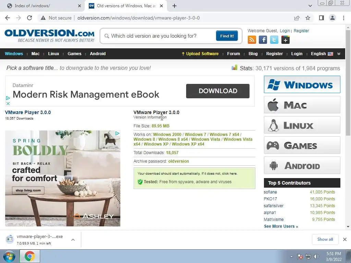Screen dimensions: 351x263
Task: Open the Blog nav link
Action: click(253, 54)
